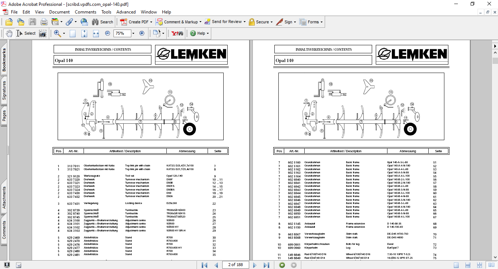
Task: Open the zoom percentage dropdown
Action: pos(133,33)
